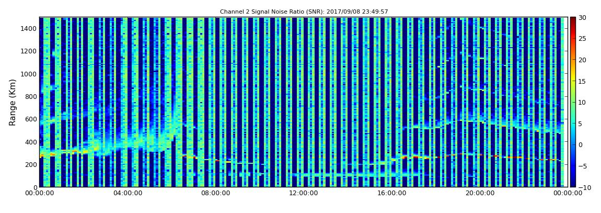This screenshot has height=213, width=601.
Task: Click the SNR color scale bar
Action: (x=573, y=102)
